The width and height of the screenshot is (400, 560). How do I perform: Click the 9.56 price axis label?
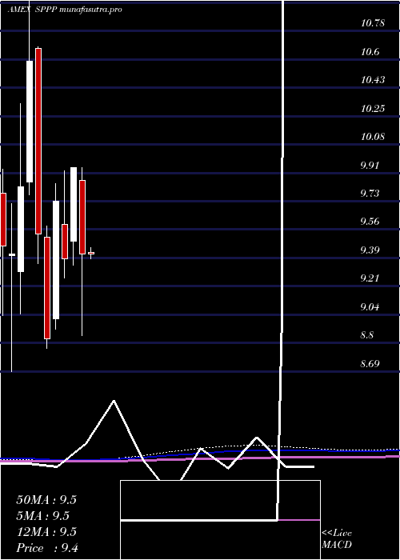pos(370,222)
